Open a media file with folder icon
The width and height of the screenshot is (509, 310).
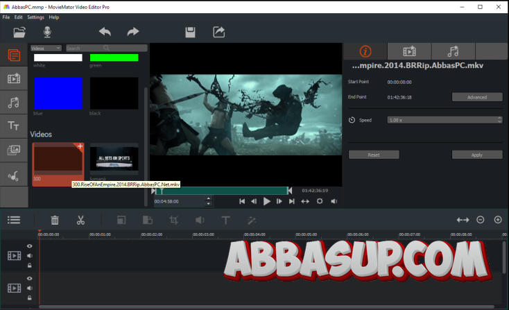19,32
